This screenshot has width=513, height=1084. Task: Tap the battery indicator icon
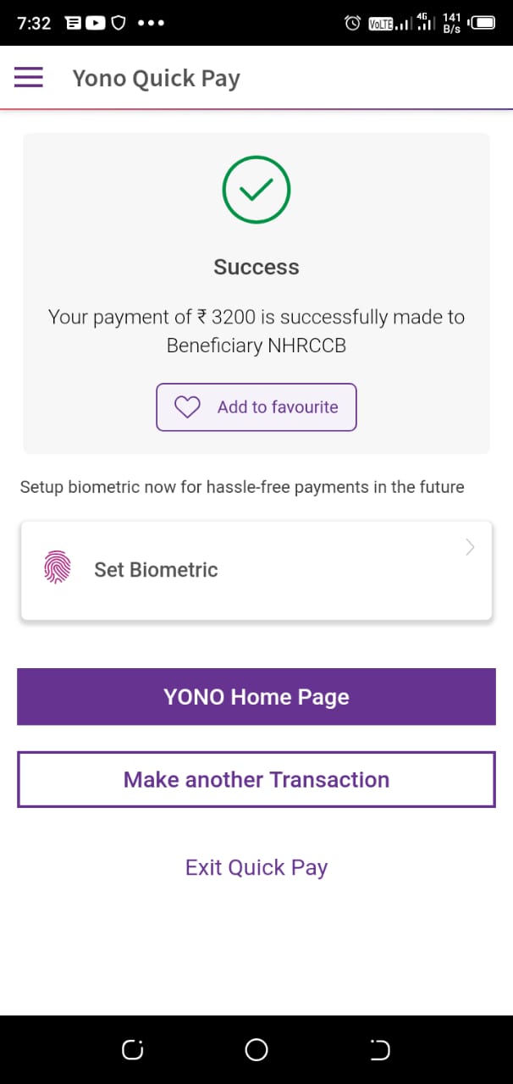[x=483, y=23]
